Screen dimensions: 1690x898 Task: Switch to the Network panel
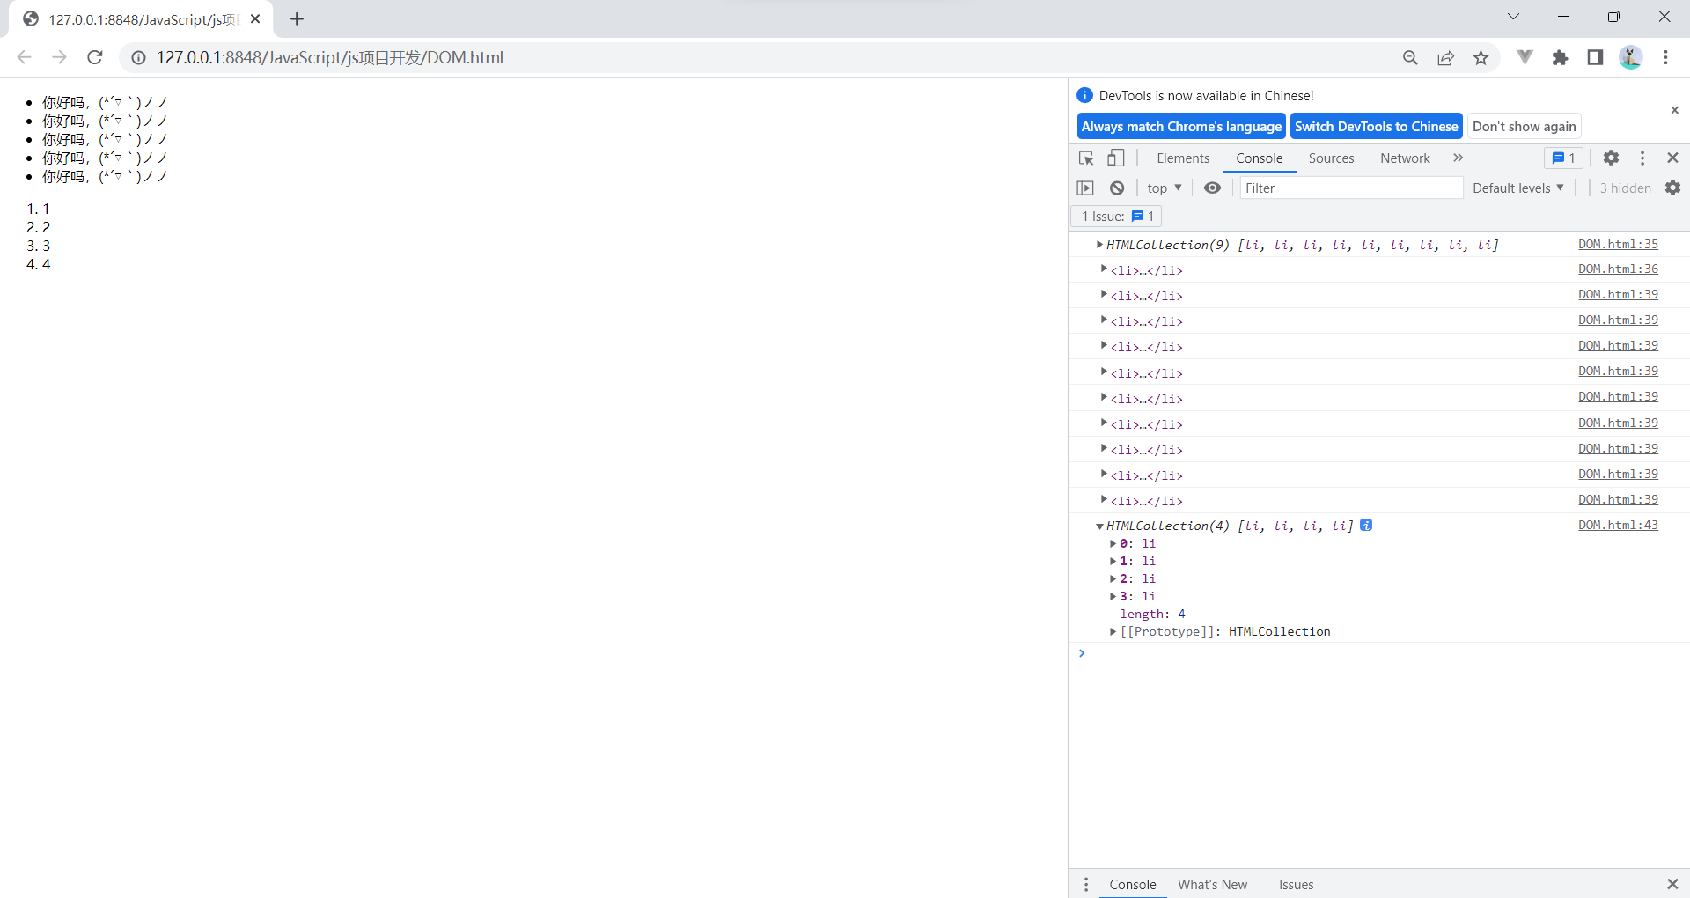pyautogui.click(x=1405, y=158)
